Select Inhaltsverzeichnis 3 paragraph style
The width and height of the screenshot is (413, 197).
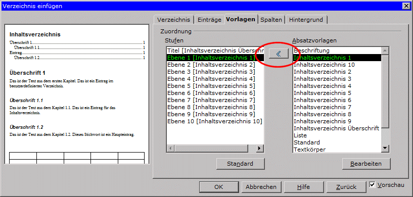(x=337, y=79)
